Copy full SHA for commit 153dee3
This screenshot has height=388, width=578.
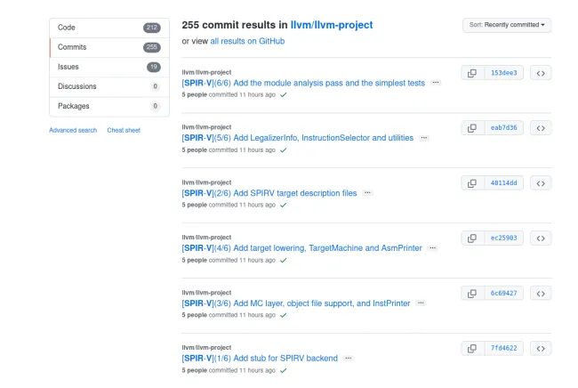pyautogui.click(x=472, y=73)
